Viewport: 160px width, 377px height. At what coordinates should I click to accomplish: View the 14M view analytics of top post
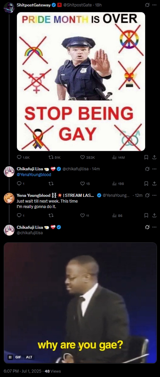[119, 157]
